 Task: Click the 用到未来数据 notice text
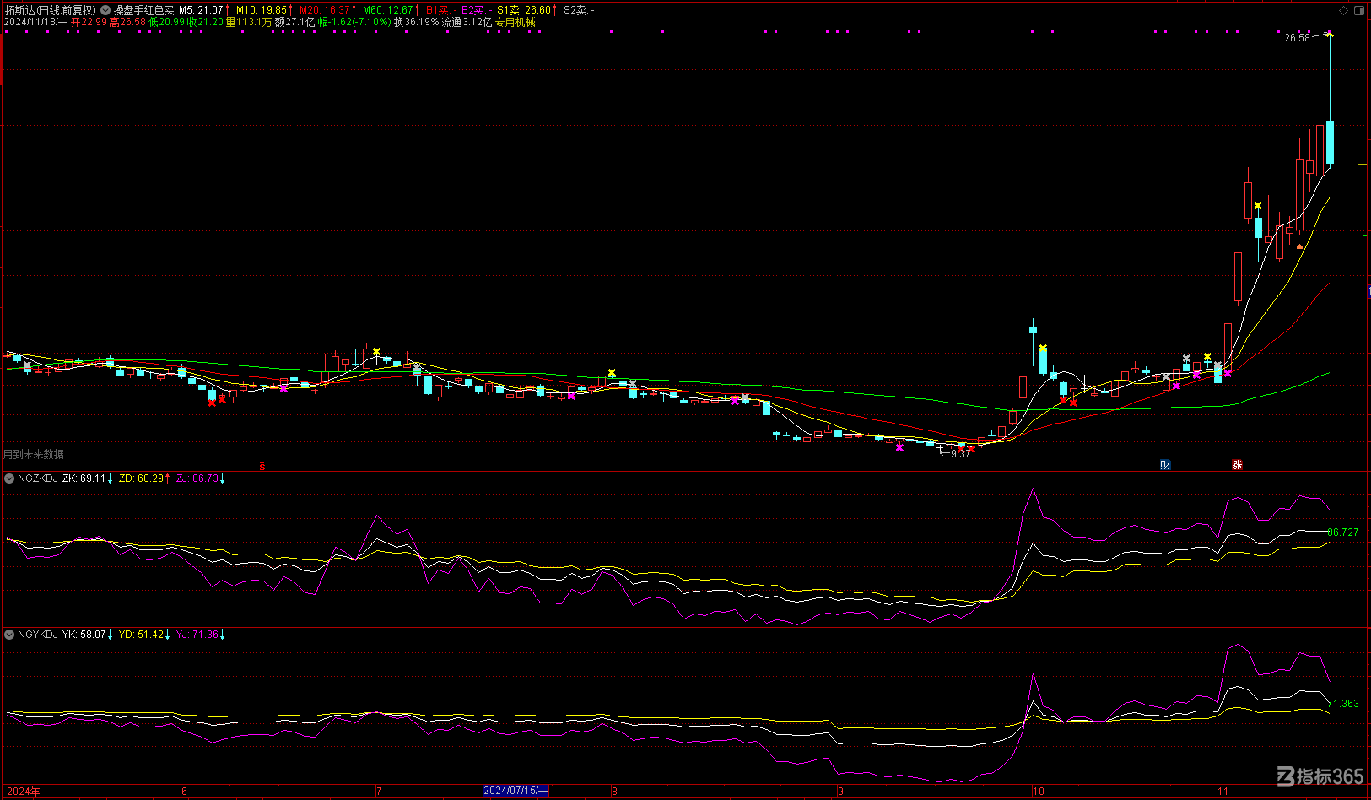34,454
